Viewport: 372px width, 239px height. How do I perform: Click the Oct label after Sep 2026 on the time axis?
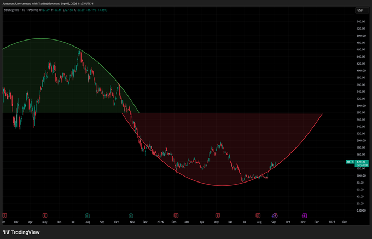coord(288,222)
